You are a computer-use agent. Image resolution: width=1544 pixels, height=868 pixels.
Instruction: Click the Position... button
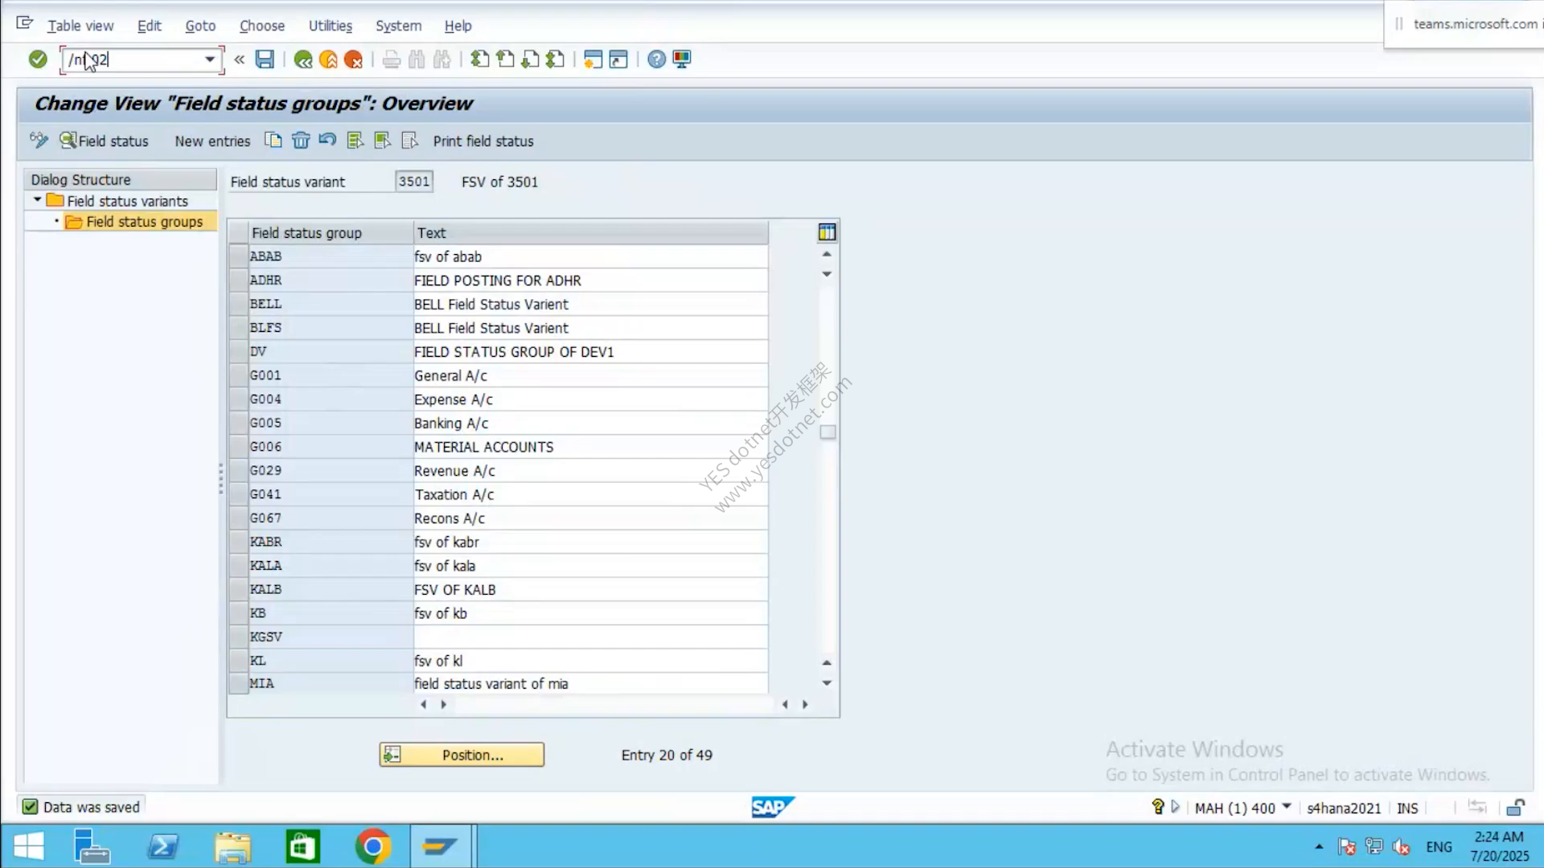point(462,755)
